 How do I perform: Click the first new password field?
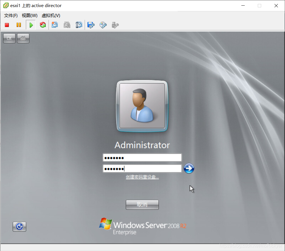pos(142,158)
